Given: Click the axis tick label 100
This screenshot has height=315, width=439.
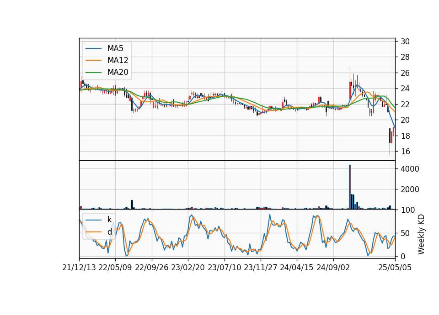Looking at the screenshot, I should pos(407,210).
